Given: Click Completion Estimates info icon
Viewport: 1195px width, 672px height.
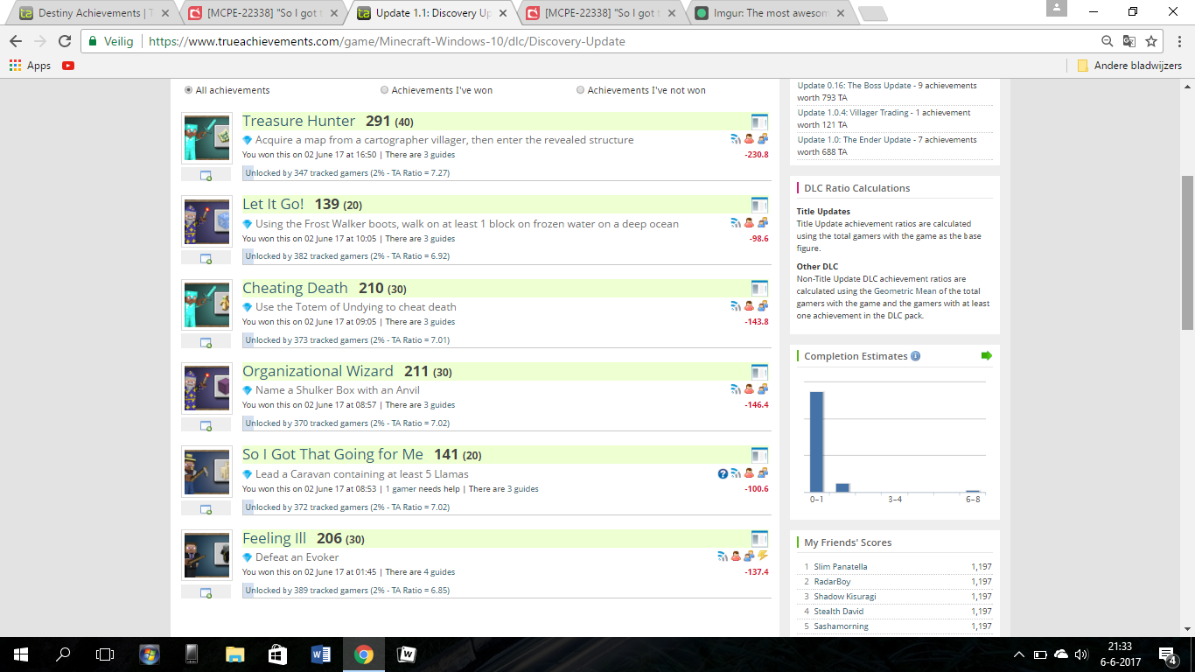Looking at the screenshot, I should click(916, 356).
